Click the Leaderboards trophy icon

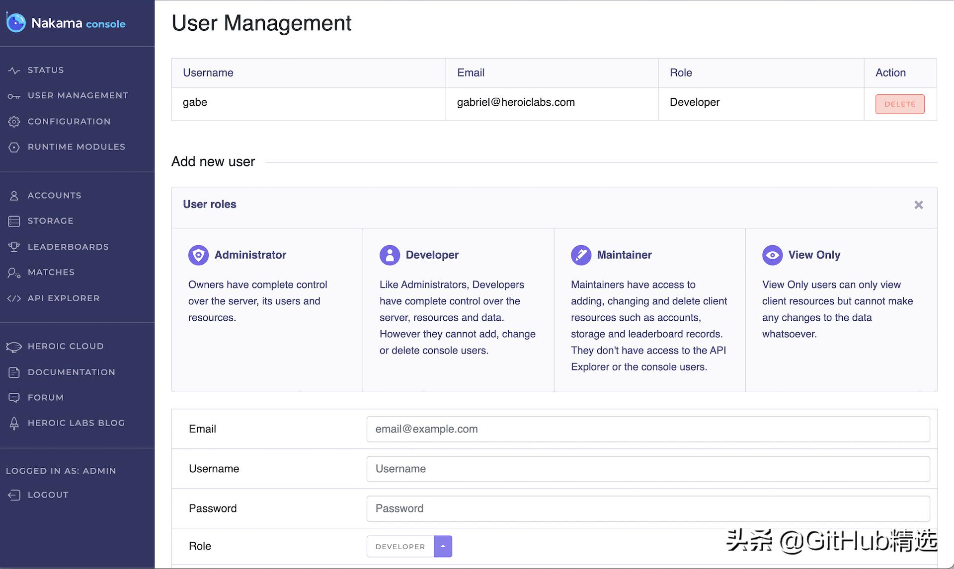pos(14,247)
